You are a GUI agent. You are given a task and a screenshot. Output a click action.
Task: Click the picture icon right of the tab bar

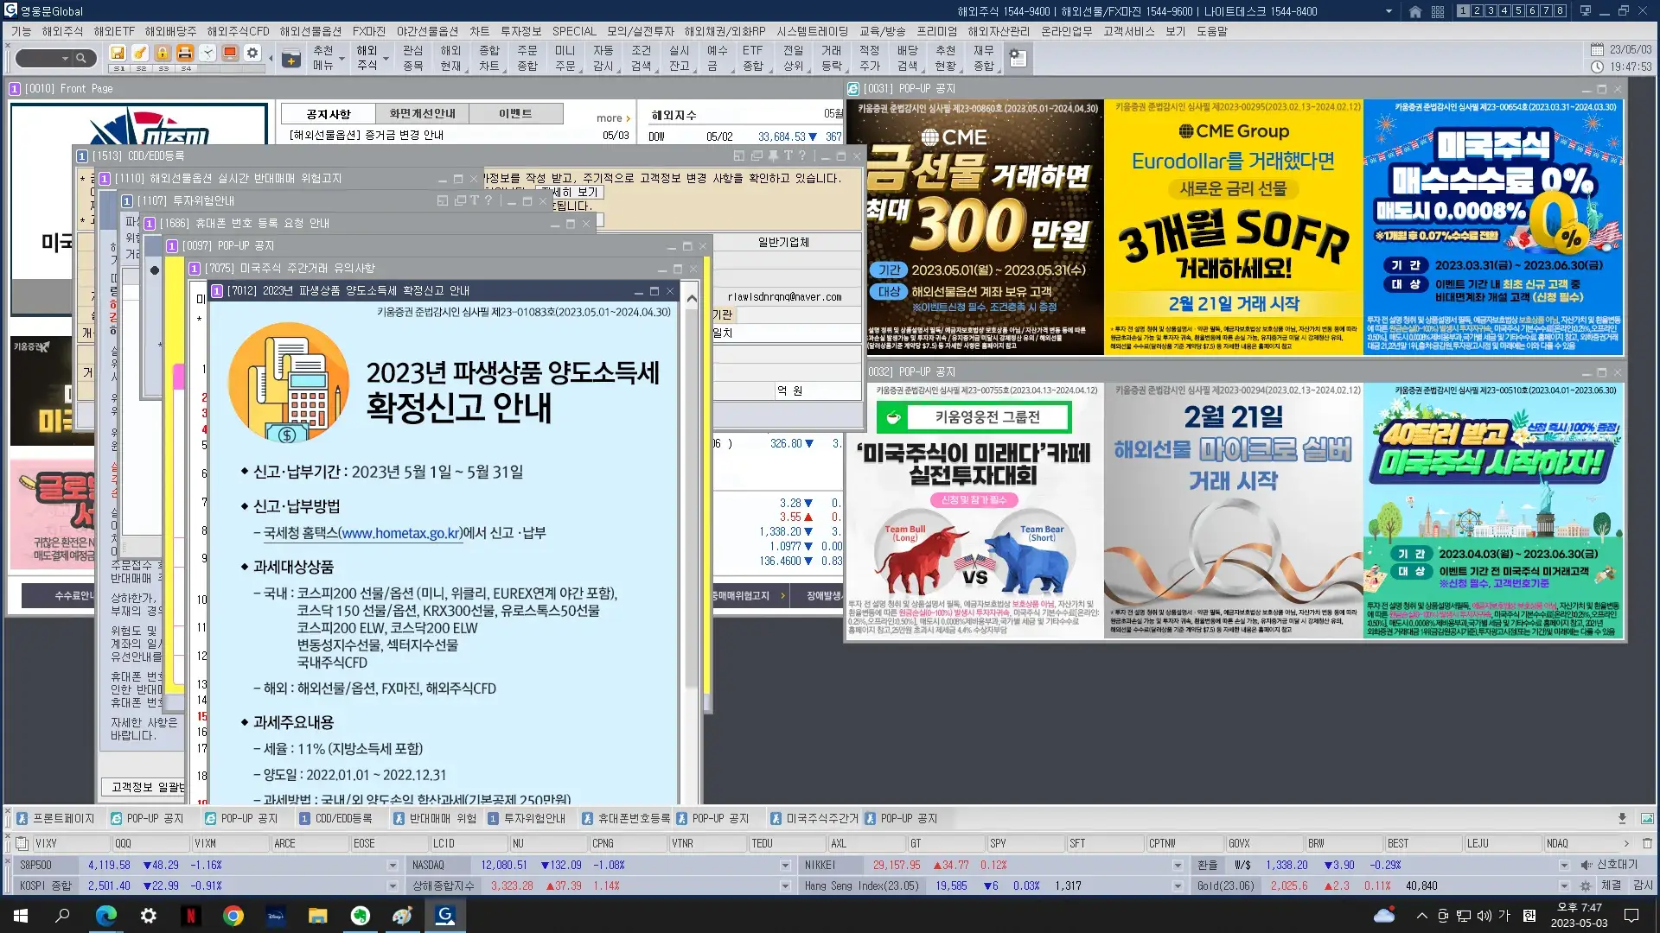click(1647, 818)
